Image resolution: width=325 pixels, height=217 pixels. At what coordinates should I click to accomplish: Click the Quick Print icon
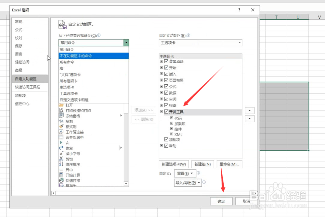coord(61,180)
